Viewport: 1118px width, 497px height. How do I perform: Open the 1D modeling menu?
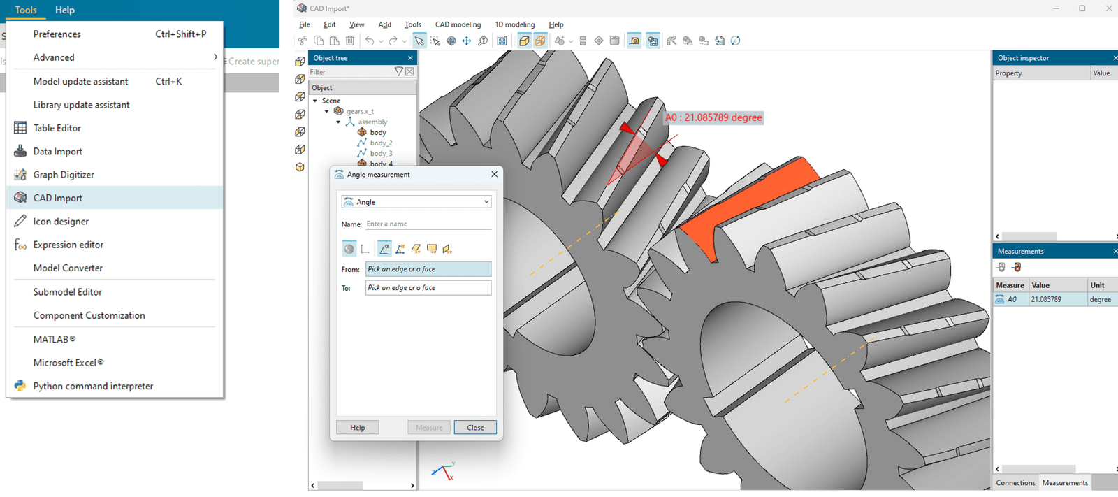[515, 24]
